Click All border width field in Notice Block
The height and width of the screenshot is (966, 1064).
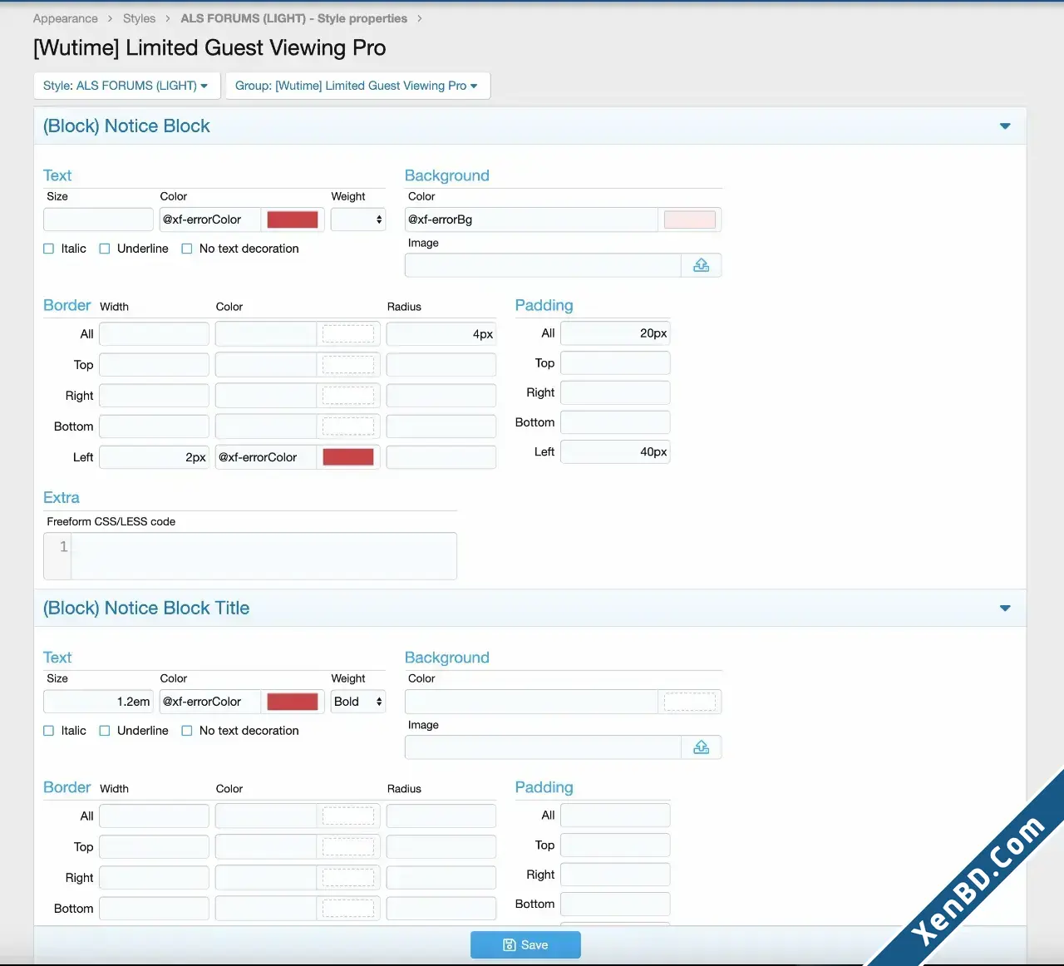coord(154,334)
